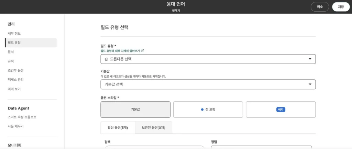This screenshot has width=352, height=149.
Task: Save changes with the 저장 button
Action: [x=341, y=7]
